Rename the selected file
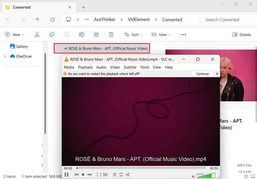The height and width of the screenshot is (179, 257). pos(82,35)
